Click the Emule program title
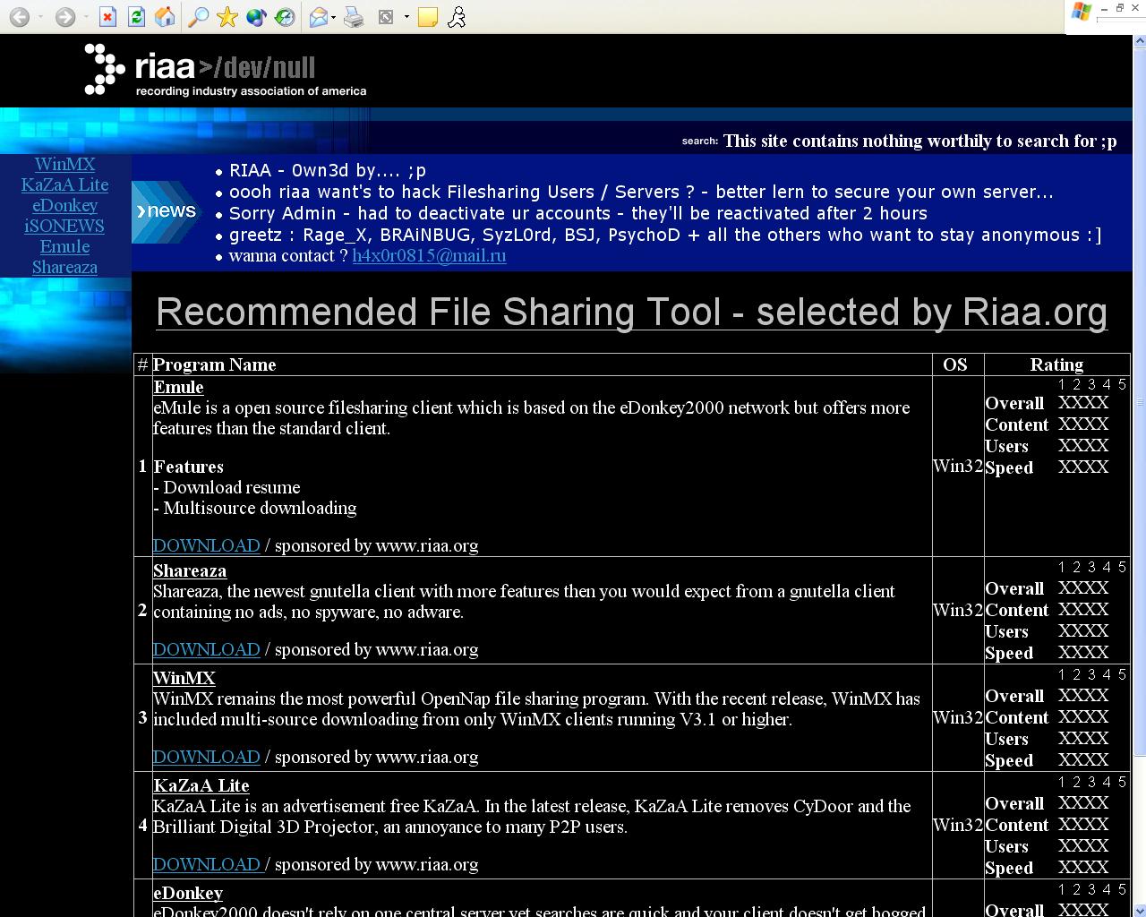Viewport: 1146px width, 917px height. click(178, 387)
